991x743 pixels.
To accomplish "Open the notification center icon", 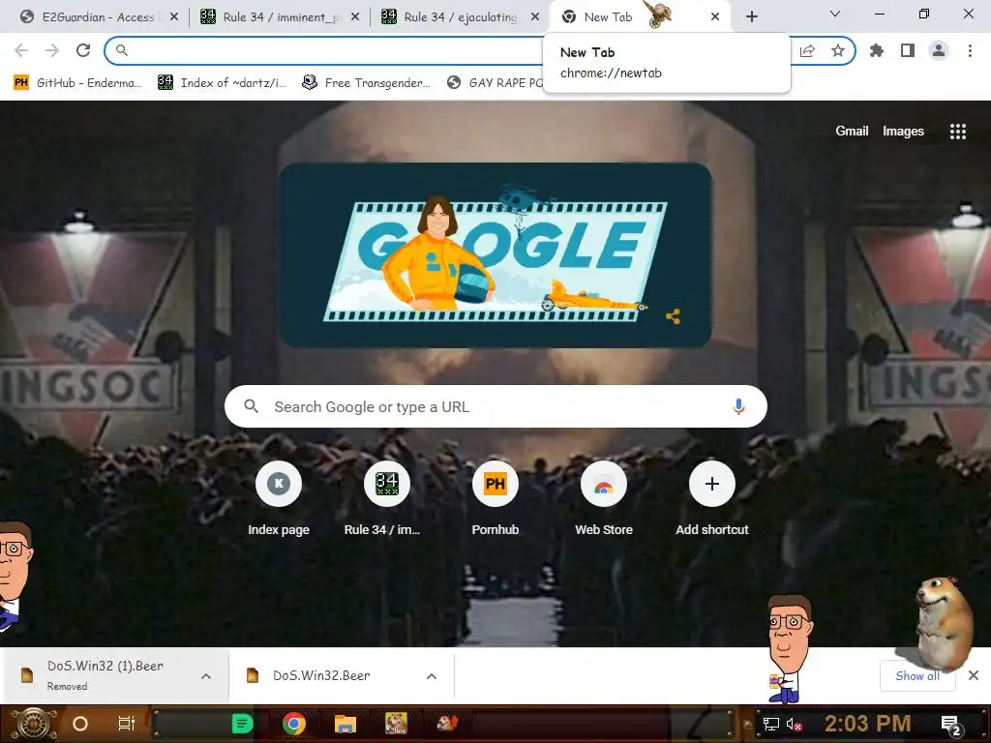I will 951,725.
